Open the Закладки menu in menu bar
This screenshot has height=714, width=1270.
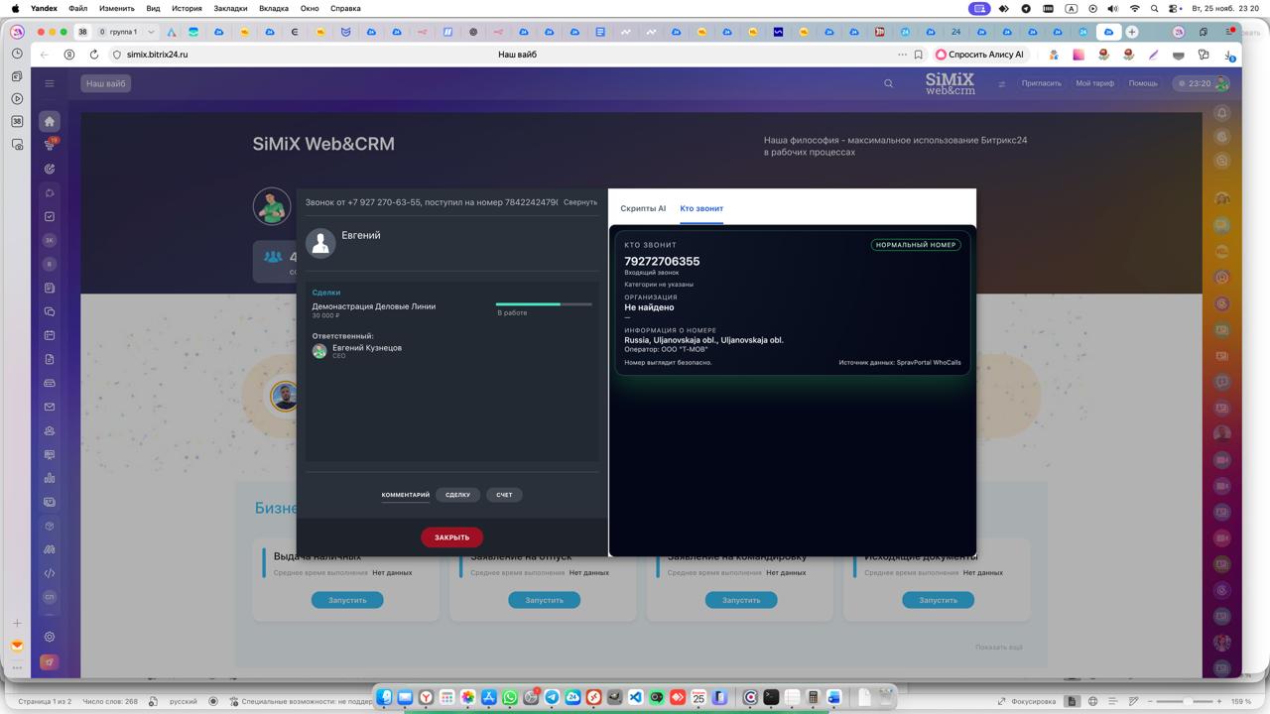(230, 8)
